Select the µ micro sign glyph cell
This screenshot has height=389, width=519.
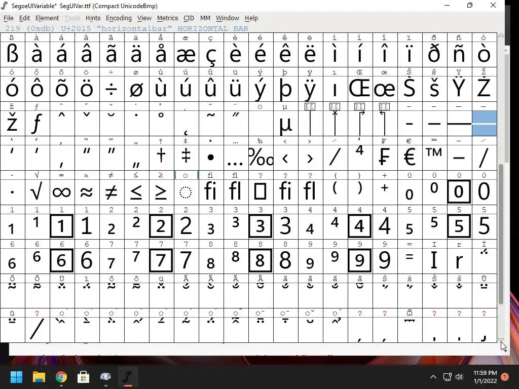[286, 123]
